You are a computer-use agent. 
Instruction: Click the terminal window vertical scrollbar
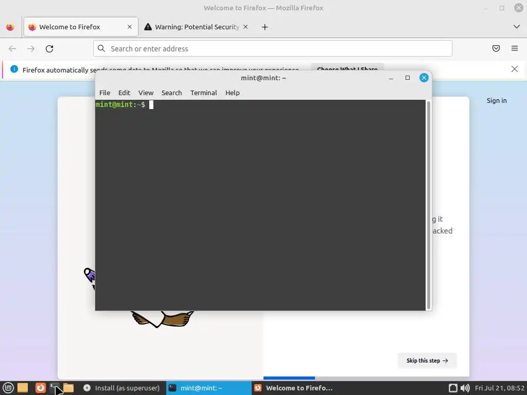pos(429,205)
